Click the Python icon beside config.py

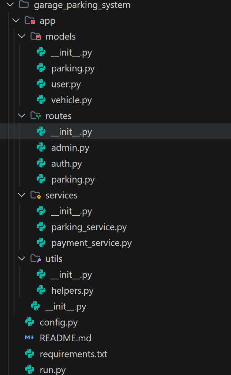[x=30, y=322]
